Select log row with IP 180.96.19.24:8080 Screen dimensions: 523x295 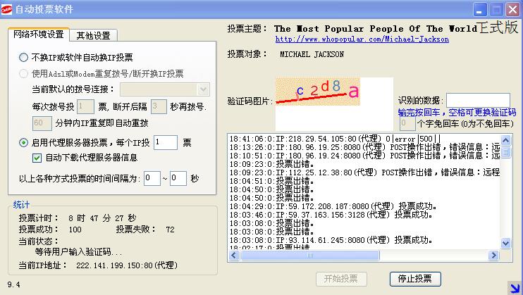point(364,156)
